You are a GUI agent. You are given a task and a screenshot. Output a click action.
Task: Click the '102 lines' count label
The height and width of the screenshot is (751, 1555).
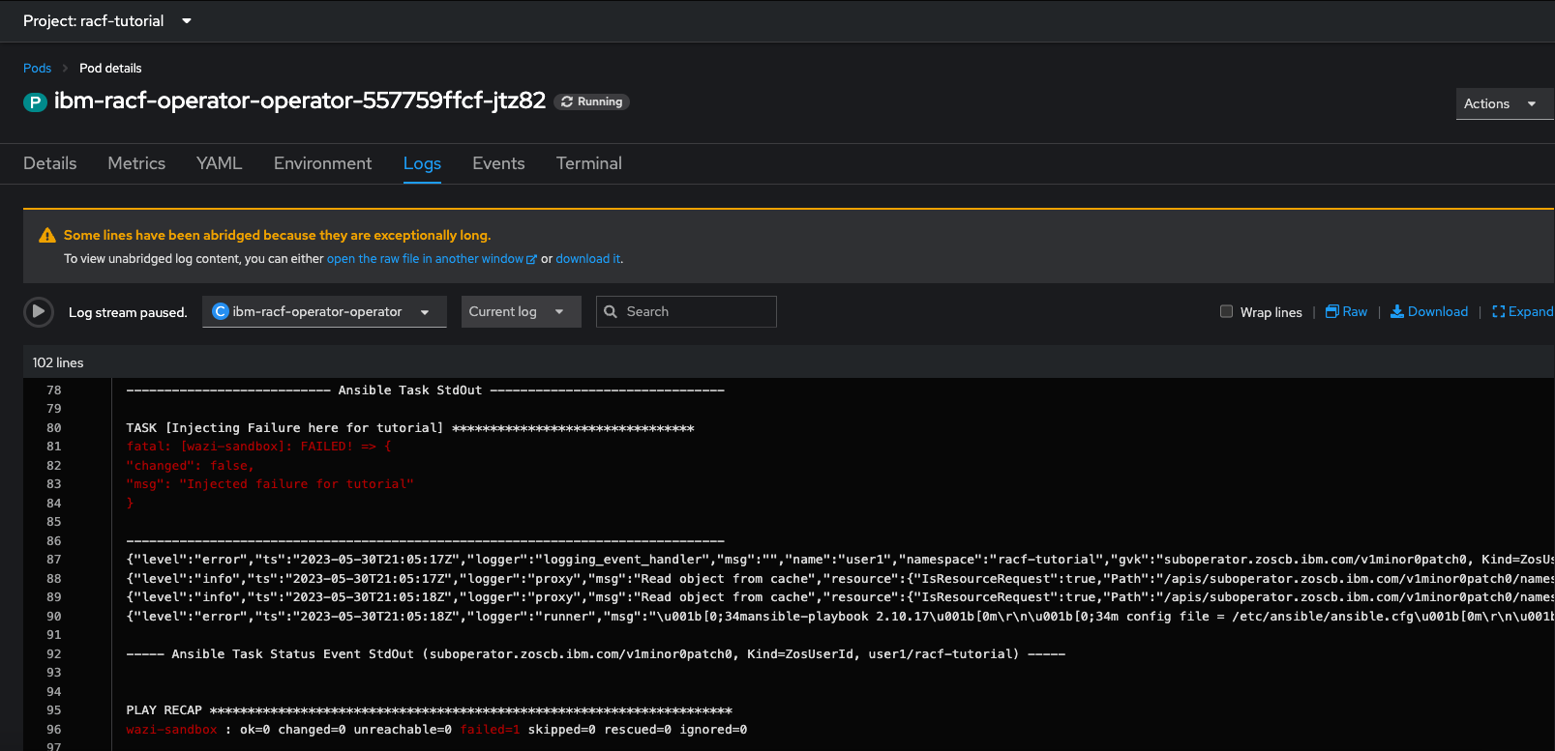(58, 362)
